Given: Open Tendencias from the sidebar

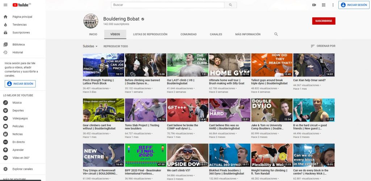Looking at the screenshot, I should pyautogui.click(x=19, y=25).
